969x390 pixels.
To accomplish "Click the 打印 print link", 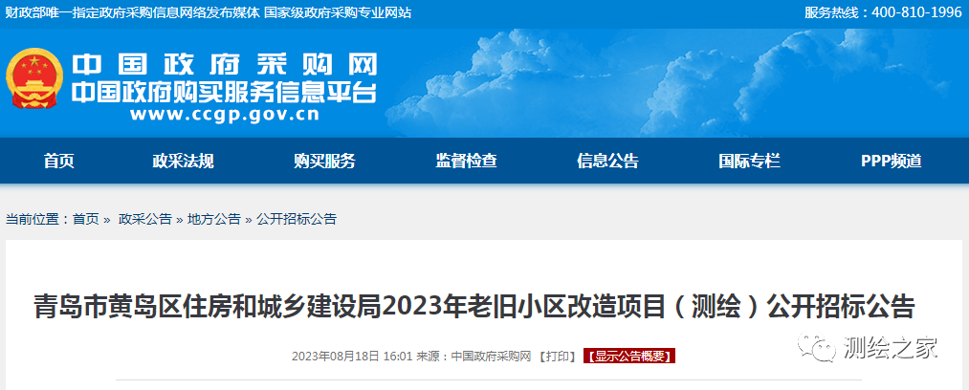I will click(x=558, y=356).
